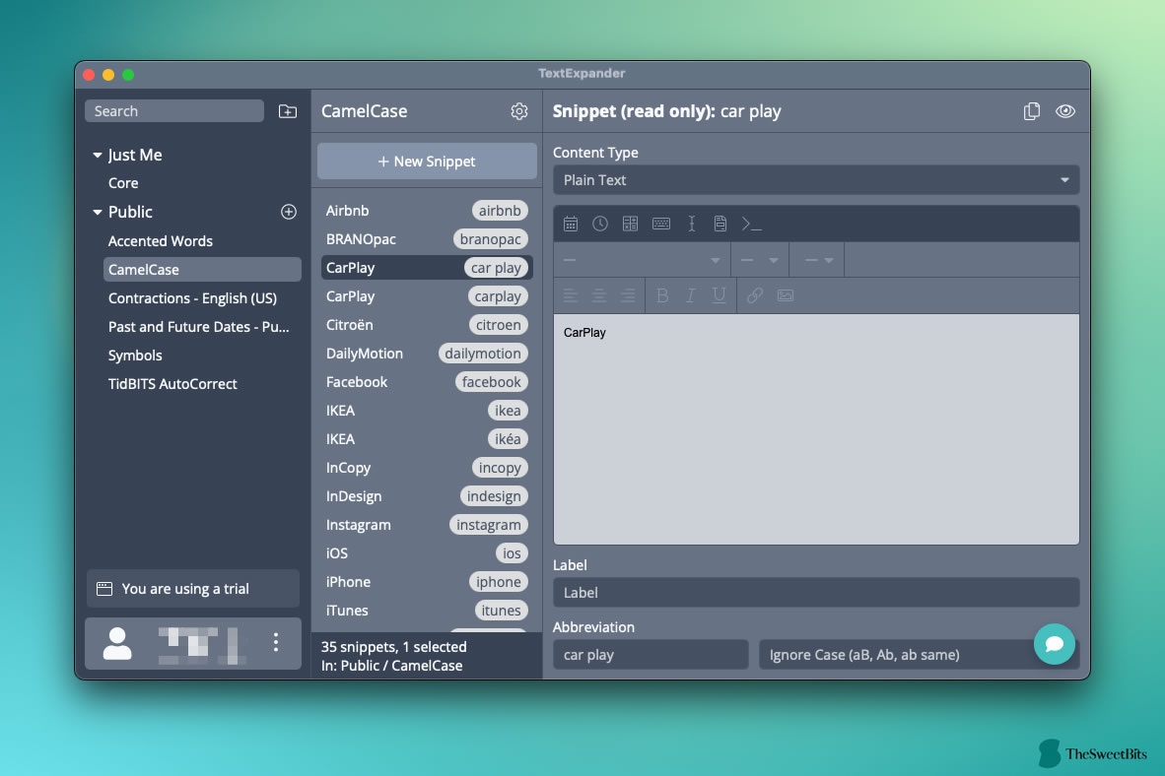Center align text in editor toolbar
The height and width of the screenshot is (776, 1165).
pos(599,295)
